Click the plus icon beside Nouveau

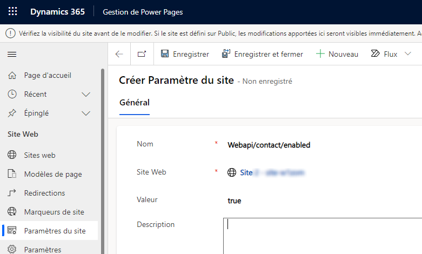(x=320, y=54)
